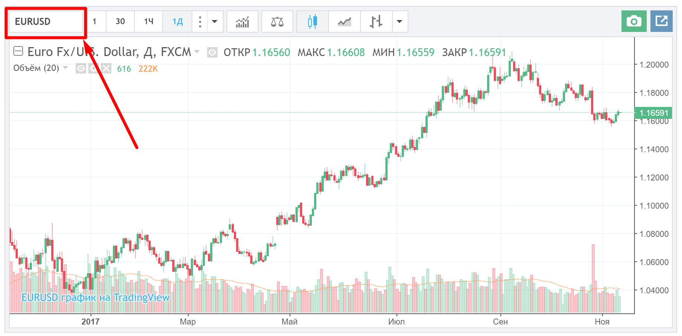The width and height of the screenshot is (682, 336).
Task: Select the bar chart style icon
Action: [376, 22]
